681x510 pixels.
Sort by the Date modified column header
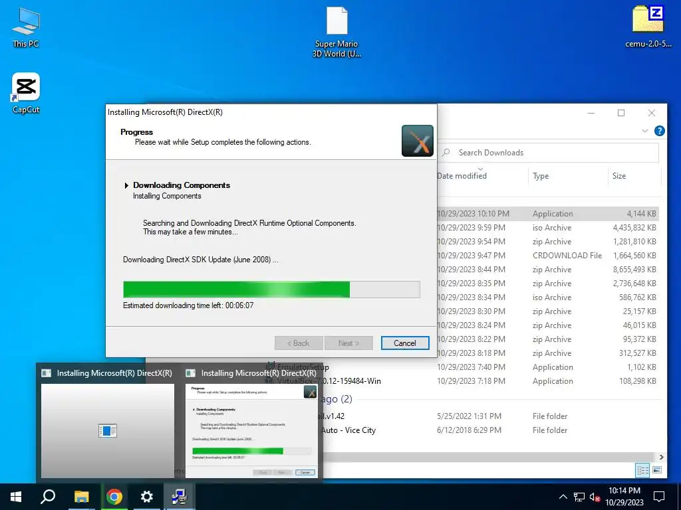point(462,175)
